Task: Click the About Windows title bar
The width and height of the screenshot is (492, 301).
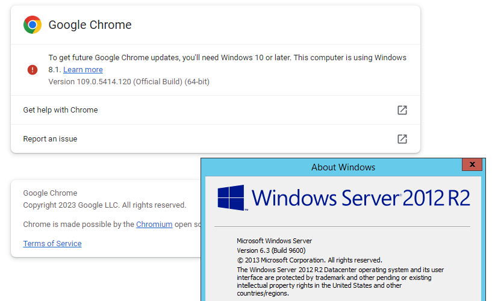Action: [x=343, y=167]
